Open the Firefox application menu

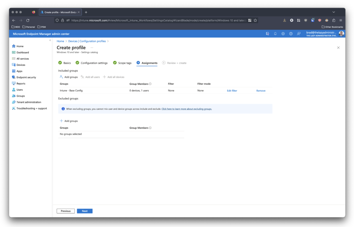coord(341,20)
